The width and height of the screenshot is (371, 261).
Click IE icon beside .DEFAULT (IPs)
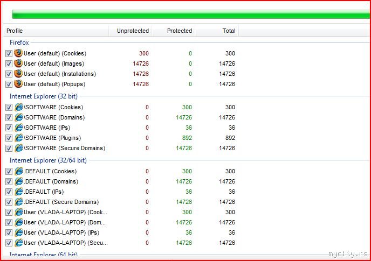tap(19, 192)
